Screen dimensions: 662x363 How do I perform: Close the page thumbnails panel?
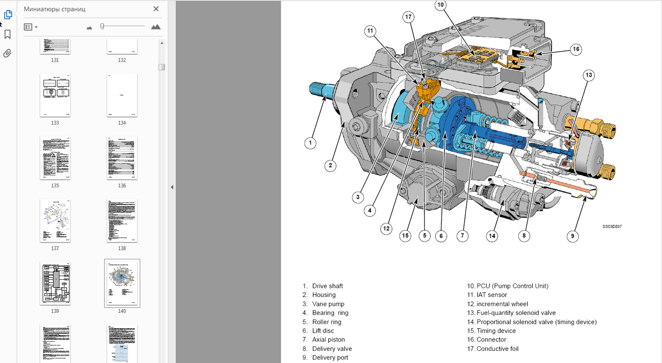click(156, 9)
